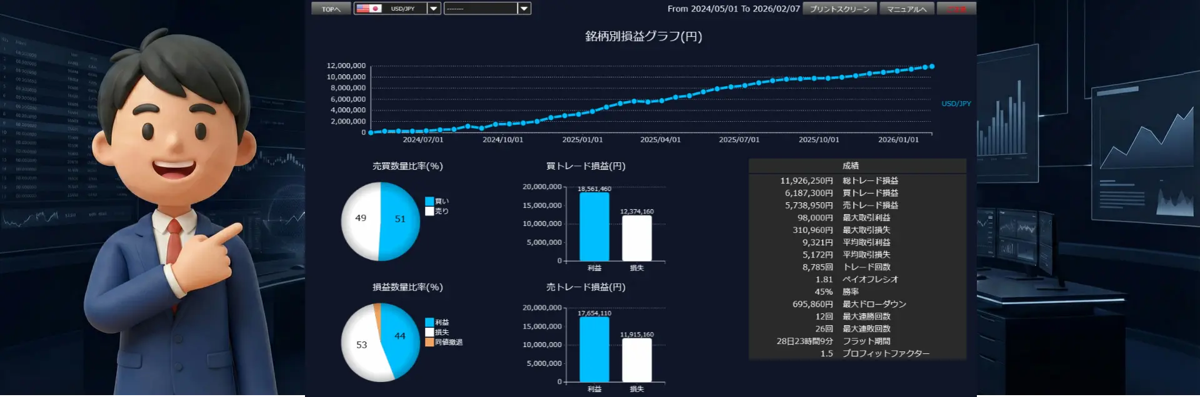Click the blue 買い legend swatch
The image size is (1200, 397).
click(x=429, y=201)
